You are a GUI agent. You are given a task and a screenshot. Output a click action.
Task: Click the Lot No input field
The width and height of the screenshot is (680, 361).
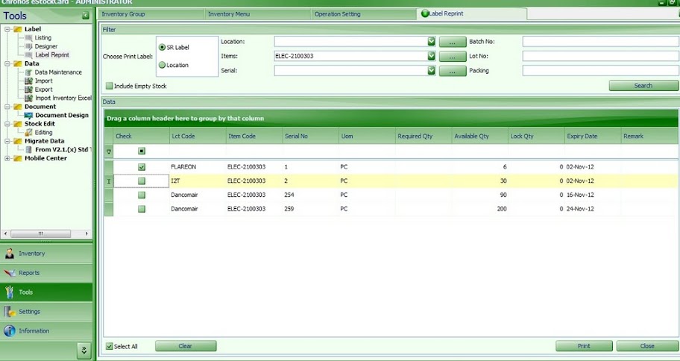click(x=601, y=56)
